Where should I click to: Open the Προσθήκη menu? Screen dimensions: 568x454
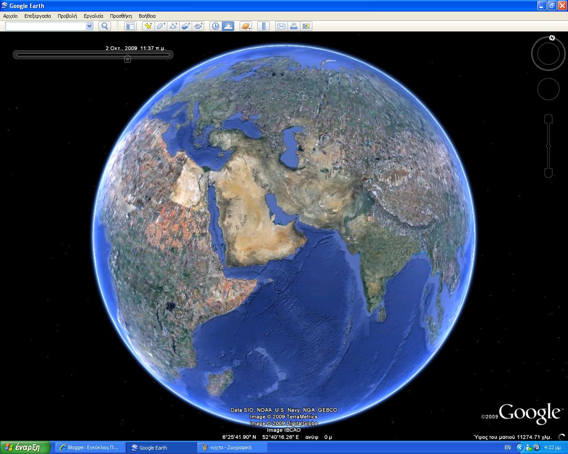click(121, 16)
